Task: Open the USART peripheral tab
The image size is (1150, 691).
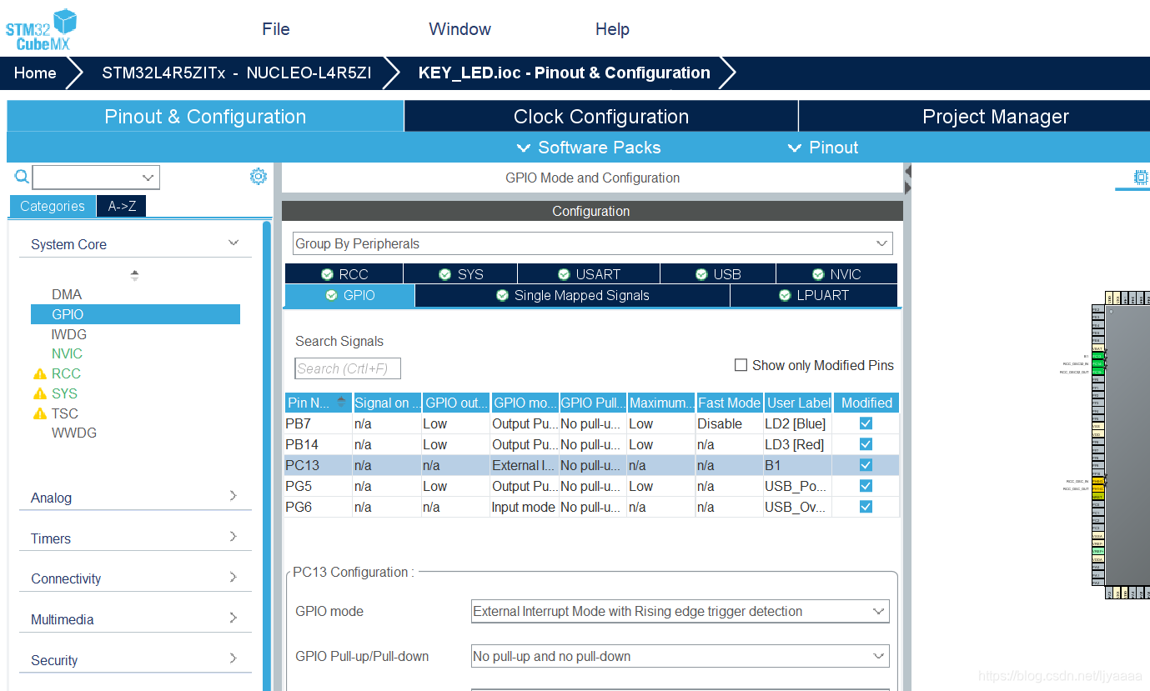Action: (x=589, y=274)
